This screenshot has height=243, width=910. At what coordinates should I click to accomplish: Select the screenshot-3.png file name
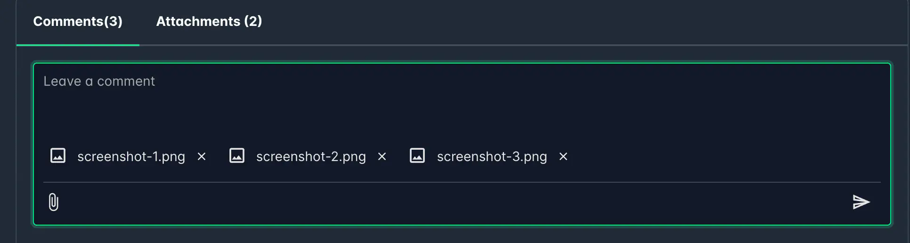(492, 156)
